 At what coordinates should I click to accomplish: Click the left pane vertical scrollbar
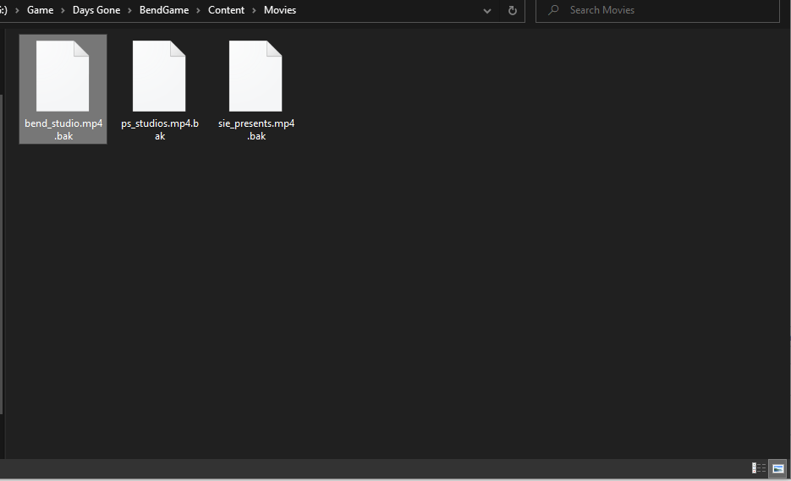point(2,254)
